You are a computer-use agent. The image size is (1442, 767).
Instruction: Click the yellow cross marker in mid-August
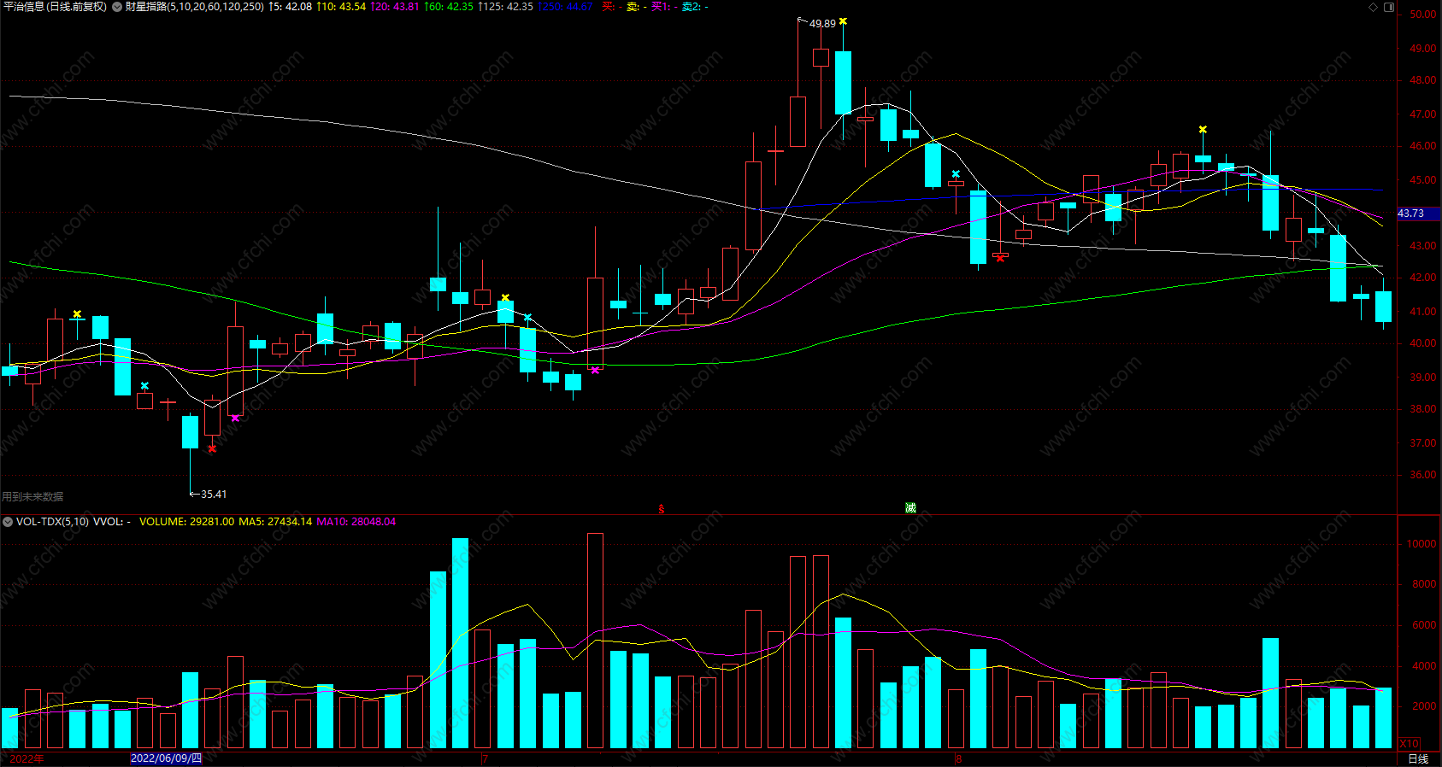[x=1203, y=130]
